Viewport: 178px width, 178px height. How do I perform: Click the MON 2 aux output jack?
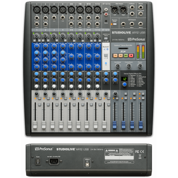point(141,24)
